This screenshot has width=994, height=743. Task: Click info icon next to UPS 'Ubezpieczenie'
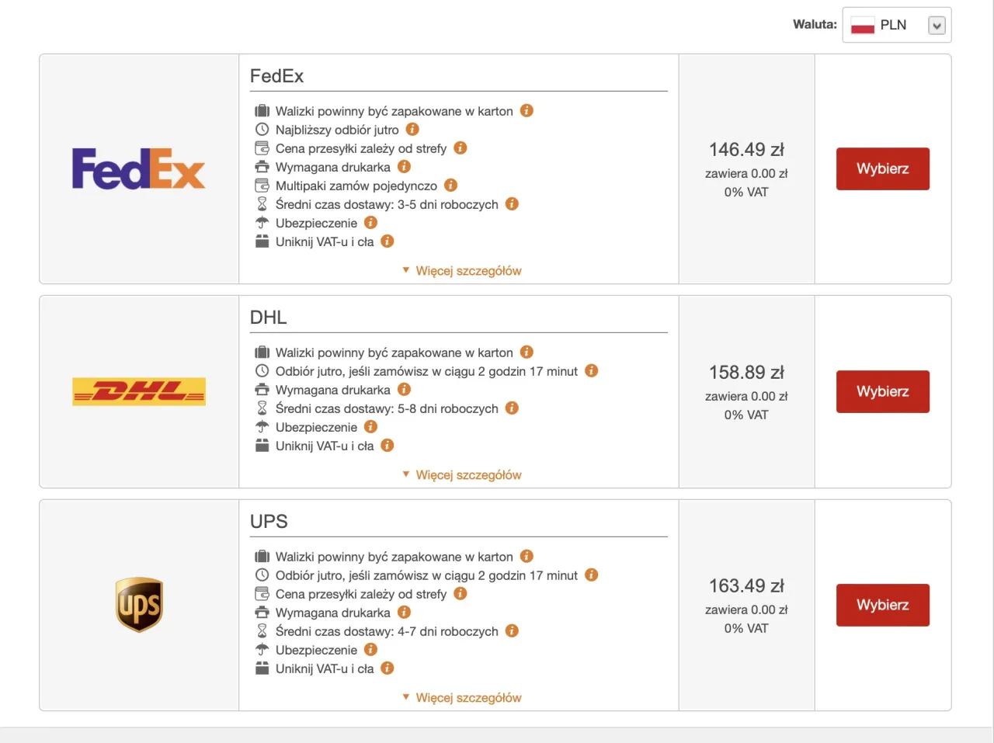click(x=370, y=650)
